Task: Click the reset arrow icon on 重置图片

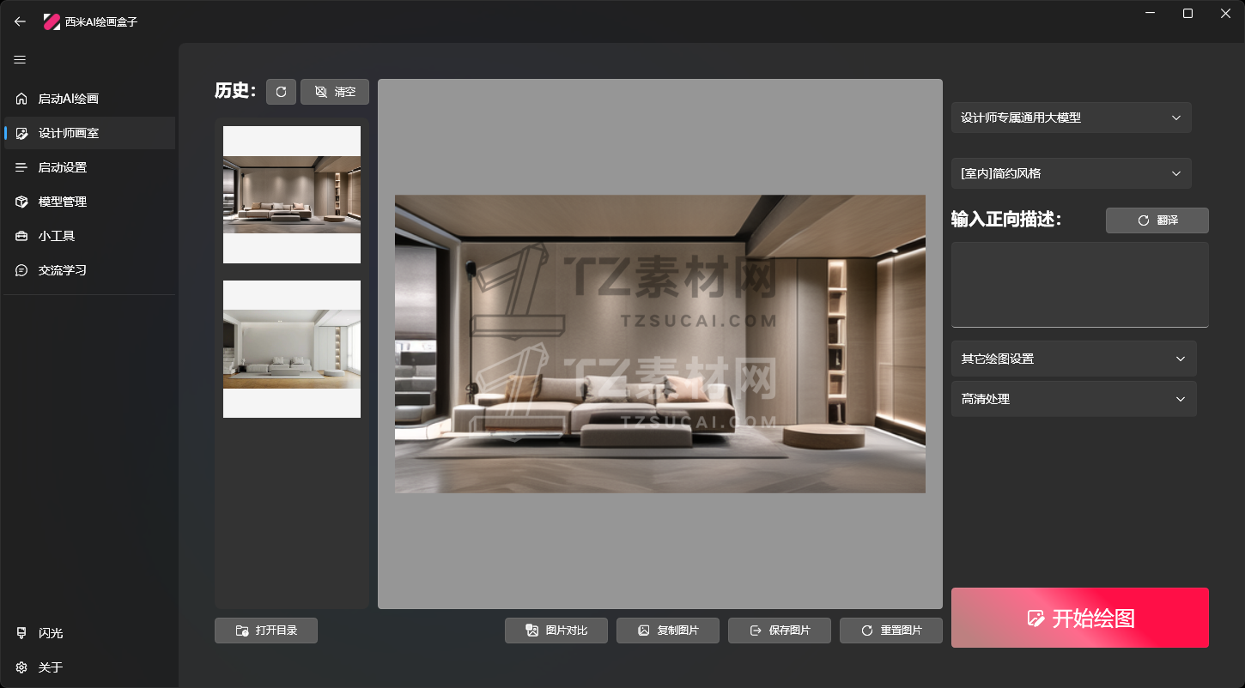Action: (867, 631)
